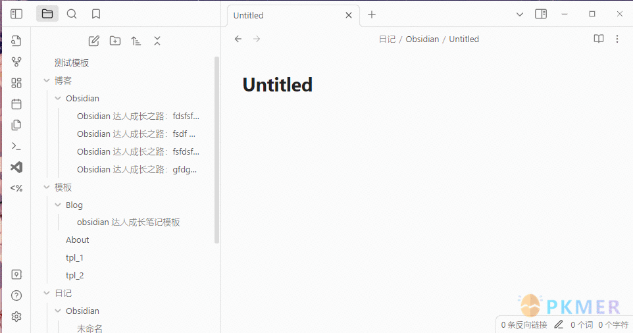Open the bookmarks panel icon
The width and height of the screenshot is (633, 333).
(x=96, y=14)
